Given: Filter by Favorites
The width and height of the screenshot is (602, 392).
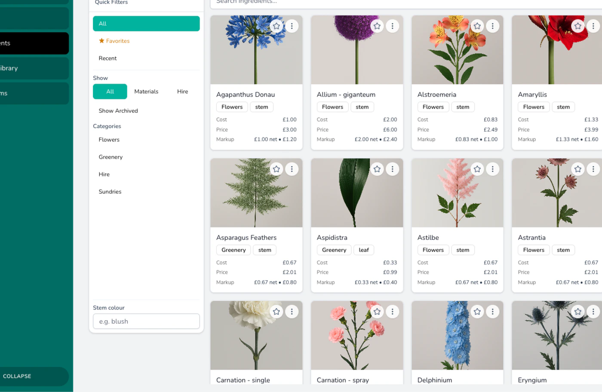Looking at the screenshot, I should pyautogui.click(x=146, y=41).
